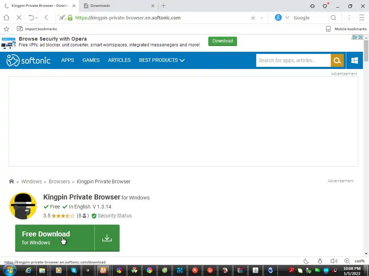Click the zoom plus magnifier icon
Image resolution: width=369 pixels, height=276 pixels.
(x=347, y=261)
